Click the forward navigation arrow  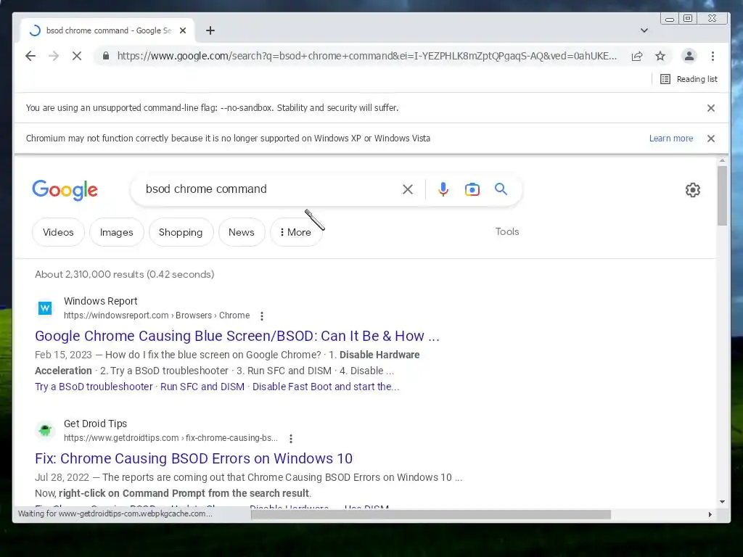(x=54, y=56)
